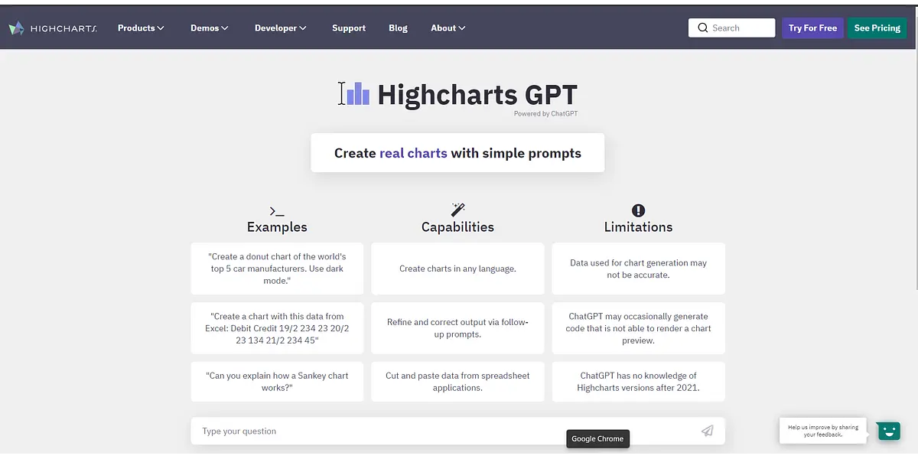The width and height of the screenshot is (918, 459).
Task: Click the send paper plane icon
Action: (x=707, y=431)
